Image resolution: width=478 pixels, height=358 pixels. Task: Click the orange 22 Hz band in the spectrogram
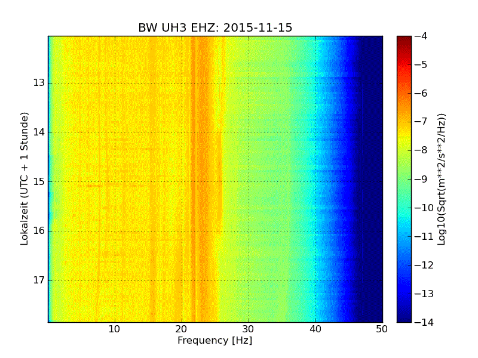pos(193,179)
